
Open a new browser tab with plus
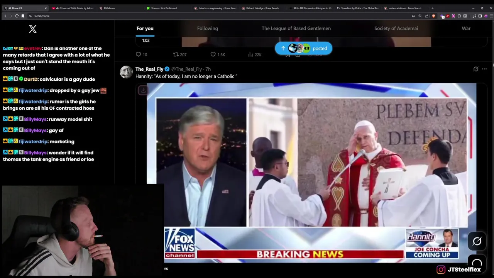click(x=432, y=8)
